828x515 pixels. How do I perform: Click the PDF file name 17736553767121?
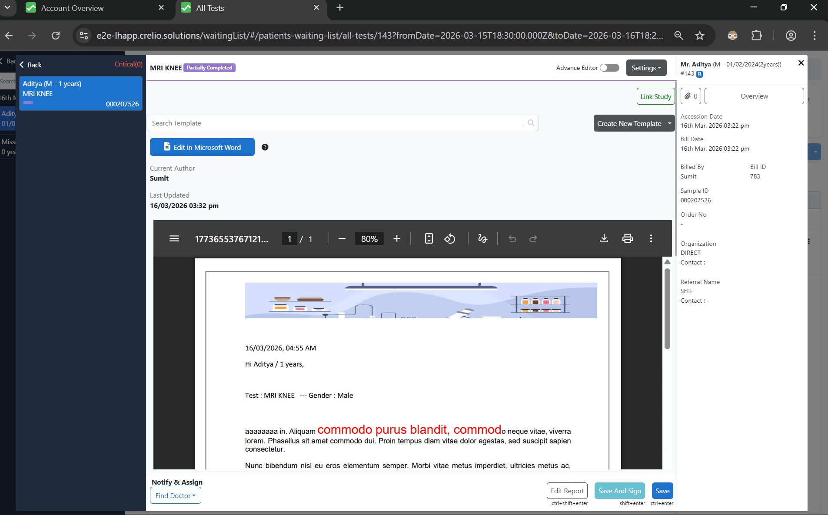232,239
